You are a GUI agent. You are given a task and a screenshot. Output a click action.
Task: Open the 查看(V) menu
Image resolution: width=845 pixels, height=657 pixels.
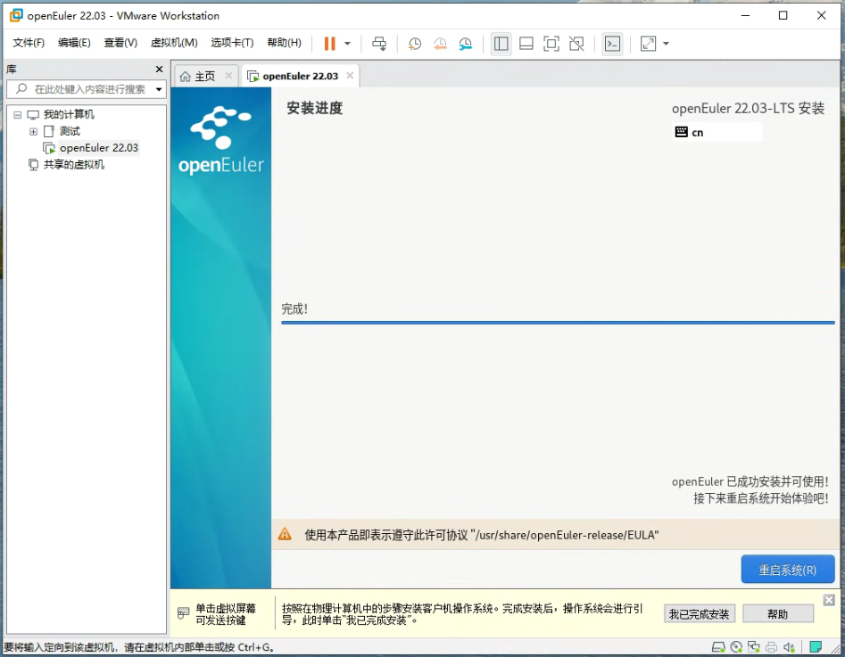(x=120, y=43)
